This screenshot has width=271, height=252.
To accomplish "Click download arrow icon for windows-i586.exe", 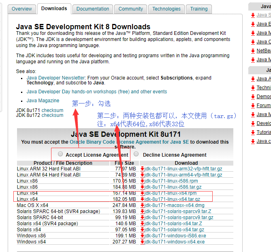I will pos(143,236).
